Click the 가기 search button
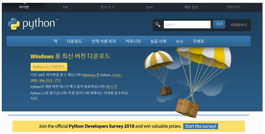 [219, 24]
